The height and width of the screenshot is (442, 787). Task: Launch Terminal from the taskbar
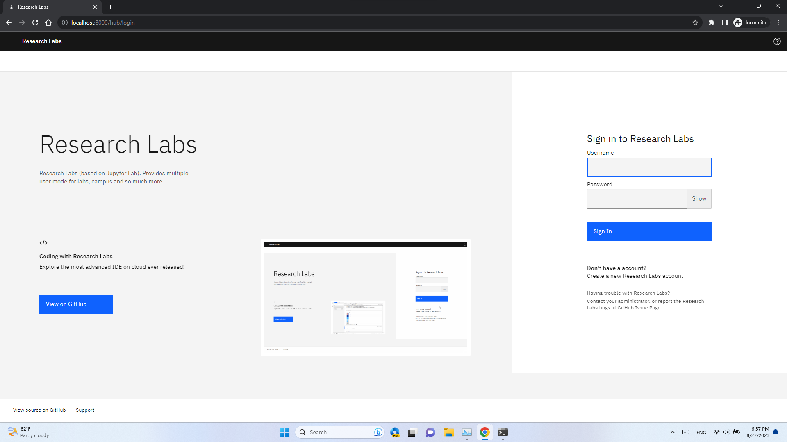click(x=503, y=432)
